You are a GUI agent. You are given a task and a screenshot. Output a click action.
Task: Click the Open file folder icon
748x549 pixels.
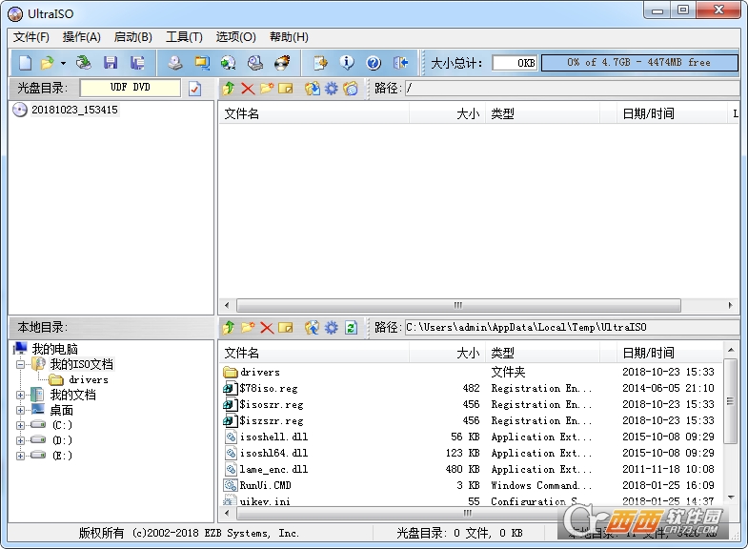click(x=48, y=63)
